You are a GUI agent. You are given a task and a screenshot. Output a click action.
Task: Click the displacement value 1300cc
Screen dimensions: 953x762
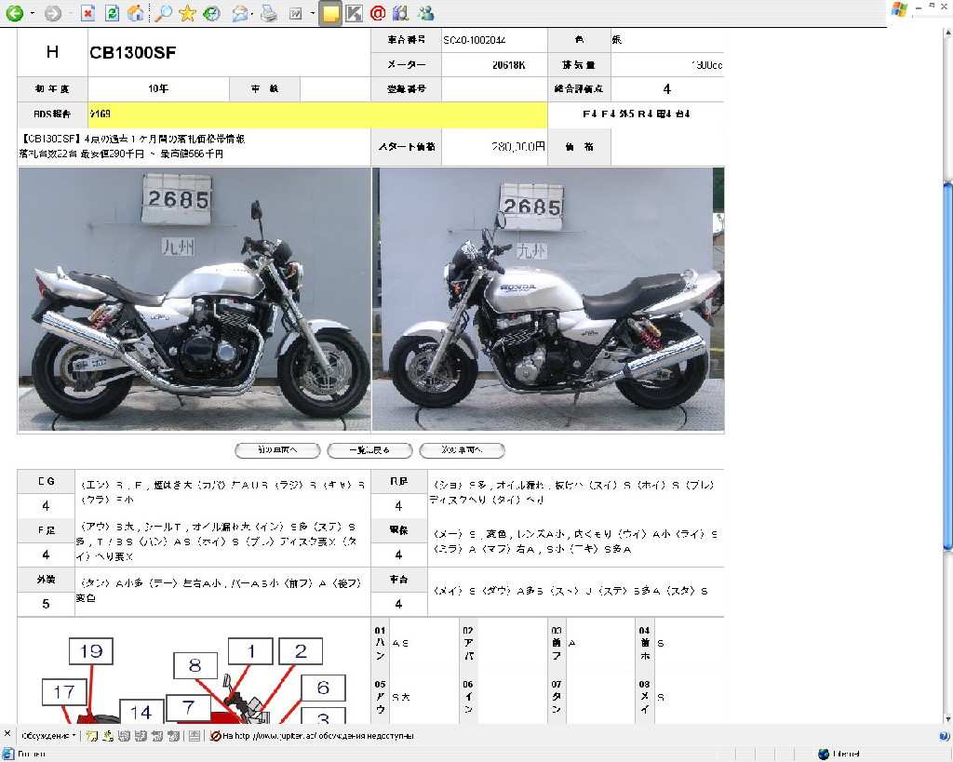click(706, 65)
